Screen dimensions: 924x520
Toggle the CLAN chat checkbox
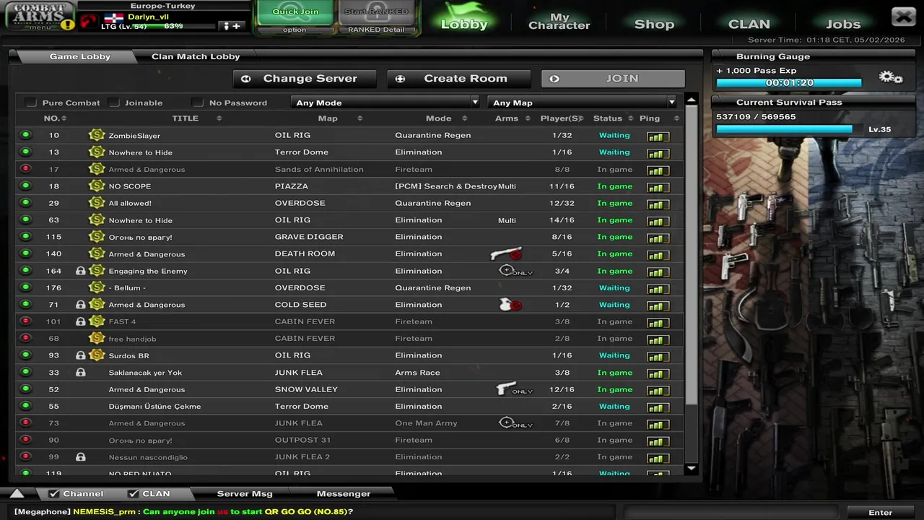pyautogui.click(x=133, y=494)
